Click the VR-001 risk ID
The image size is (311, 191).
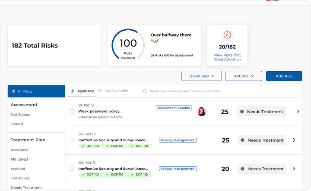click(84, 105)
